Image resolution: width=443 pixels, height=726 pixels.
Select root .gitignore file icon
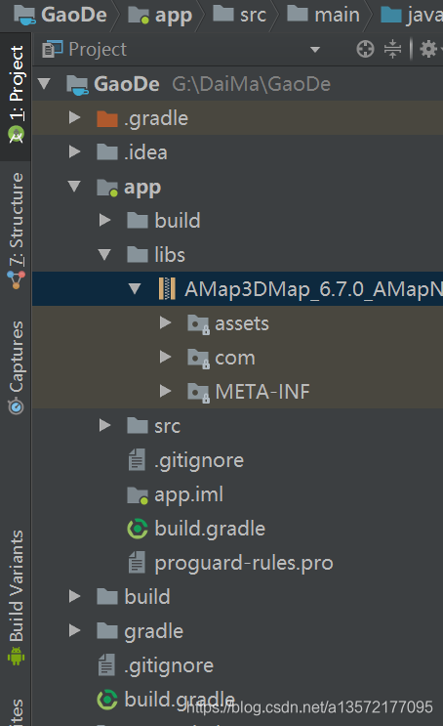(x=106, y=665)
